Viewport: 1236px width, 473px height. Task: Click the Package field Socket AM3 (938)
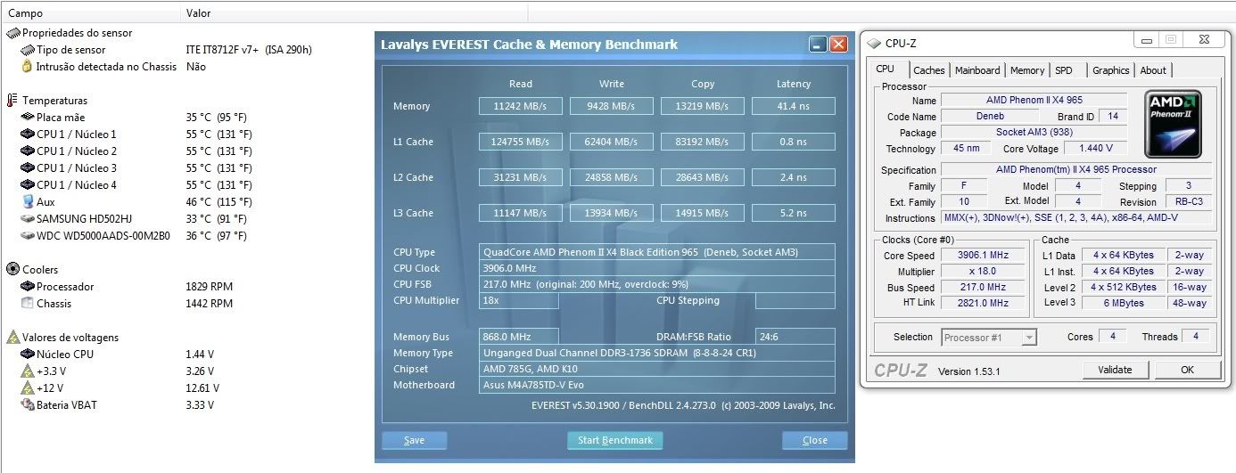coord(1034,133)
